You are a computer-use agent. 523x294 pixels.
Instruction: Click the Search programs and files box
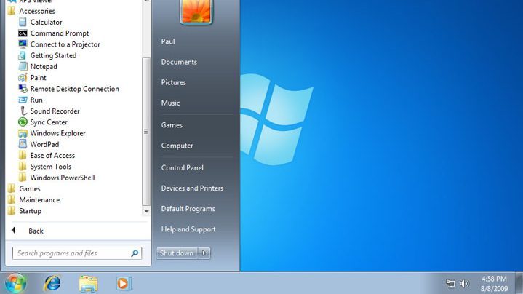pyautogui.click(x=71, y=253)
